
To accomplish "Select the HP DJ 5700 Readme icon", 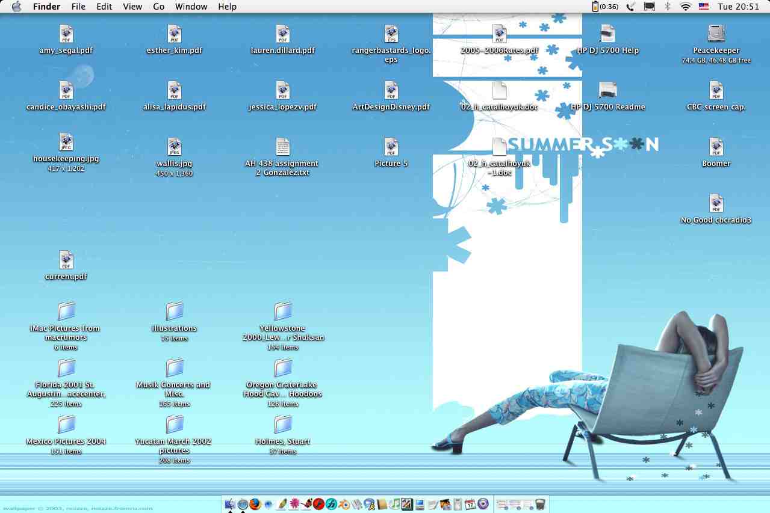I will coord(608,91).
